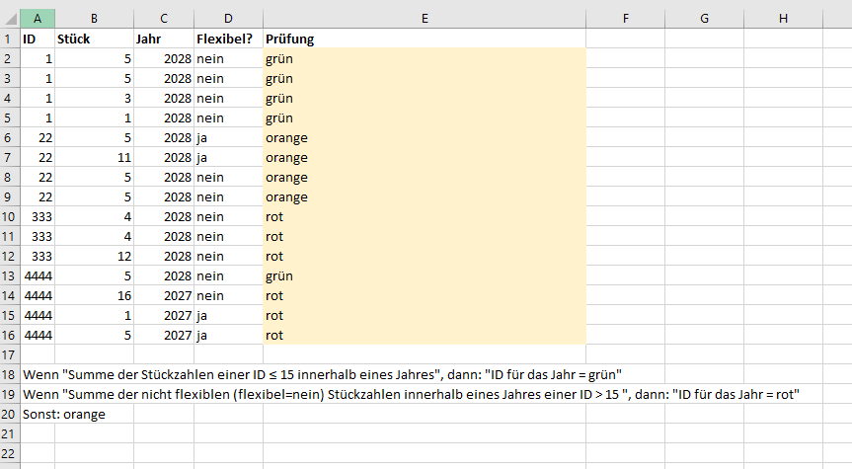852x469 pixels.
Task: Select the cell with Stück value 11
Action: point(94,157)
